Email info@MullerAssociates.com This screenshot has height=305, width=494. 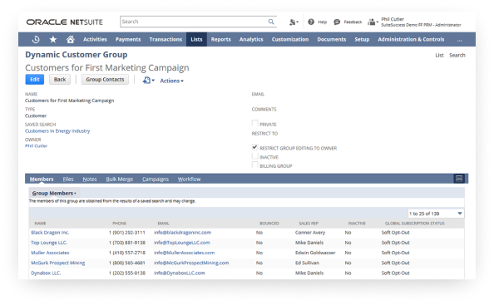[x=185, y=253]
